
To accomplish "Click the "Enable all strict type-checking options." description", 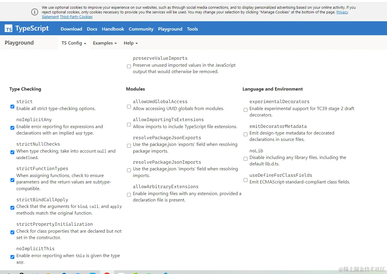I will point(56,109).
